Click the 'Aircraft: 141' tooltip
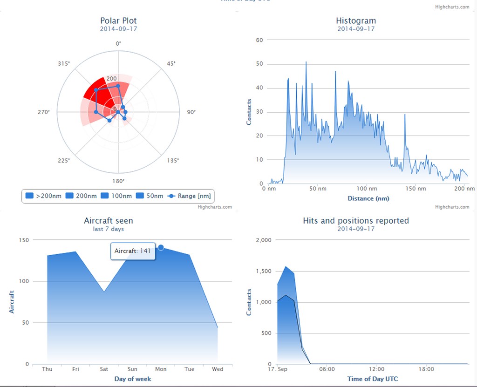 tap(133, 251)
